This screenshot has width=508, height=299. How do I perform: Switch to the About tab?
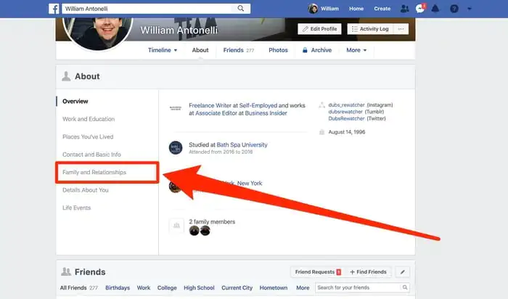click(x=200, y=50)
